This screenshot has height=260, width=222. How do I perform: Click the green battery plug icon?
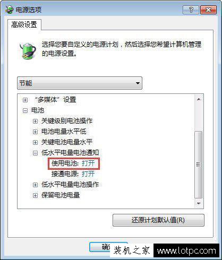pyautogui.click(x=28, y=51)
